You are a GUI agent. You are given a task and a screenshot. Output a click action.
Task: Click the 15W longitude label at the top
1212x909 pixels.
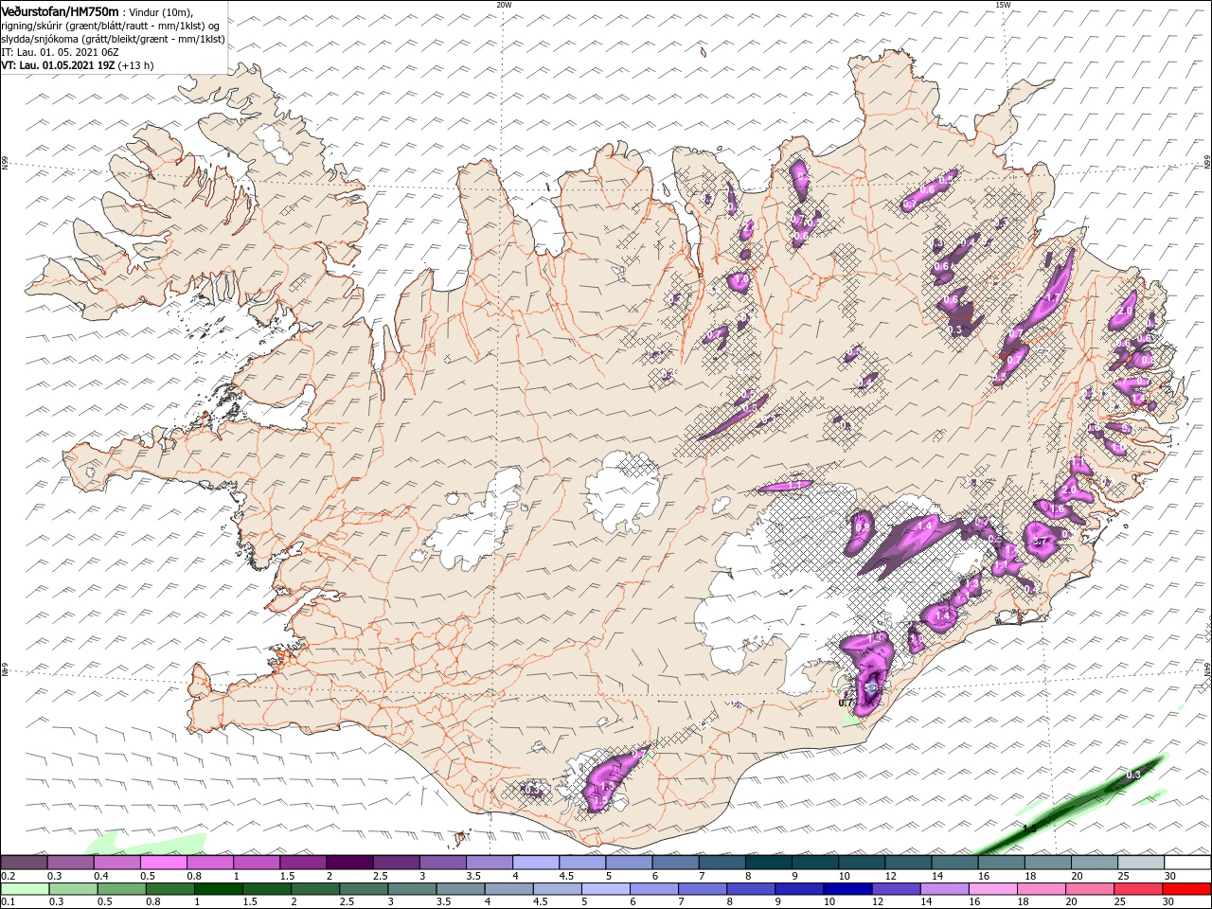[x=1002, y=5]
